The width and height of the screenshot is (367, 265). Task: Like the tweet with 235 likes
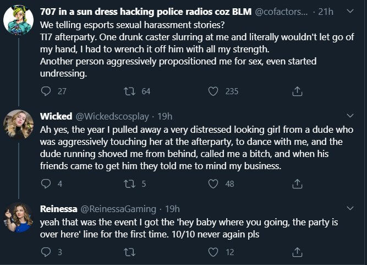[x=213, y=91]
